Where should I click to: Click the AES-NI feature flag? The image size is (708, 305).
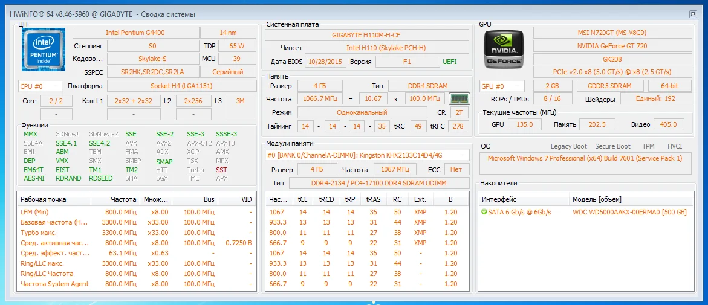tap(33, 178)
